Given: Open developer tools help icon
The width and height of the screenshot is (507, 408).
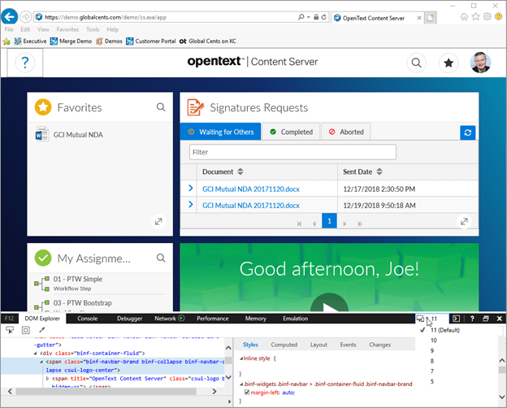Looking at the screenshot, I should 472,319.
